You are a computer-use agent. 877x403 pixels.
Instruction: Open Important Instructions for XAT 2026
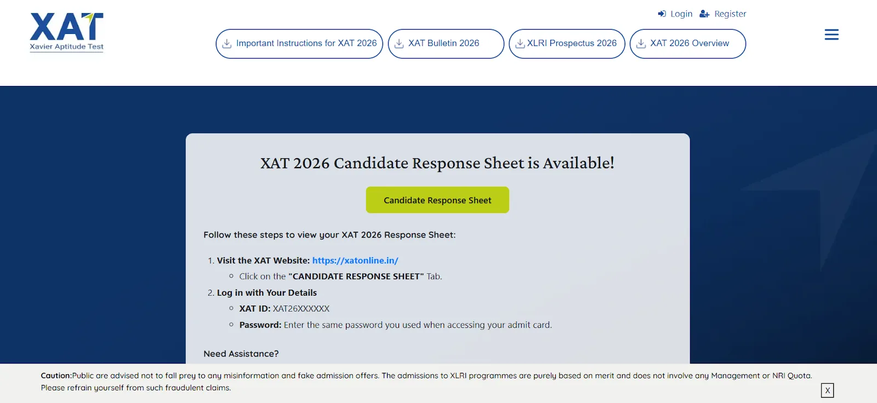[299, 43]
